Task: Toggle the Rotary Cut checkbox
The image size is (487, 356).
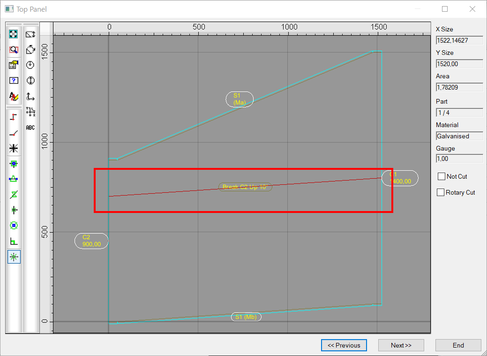Action: click(441, 192)
